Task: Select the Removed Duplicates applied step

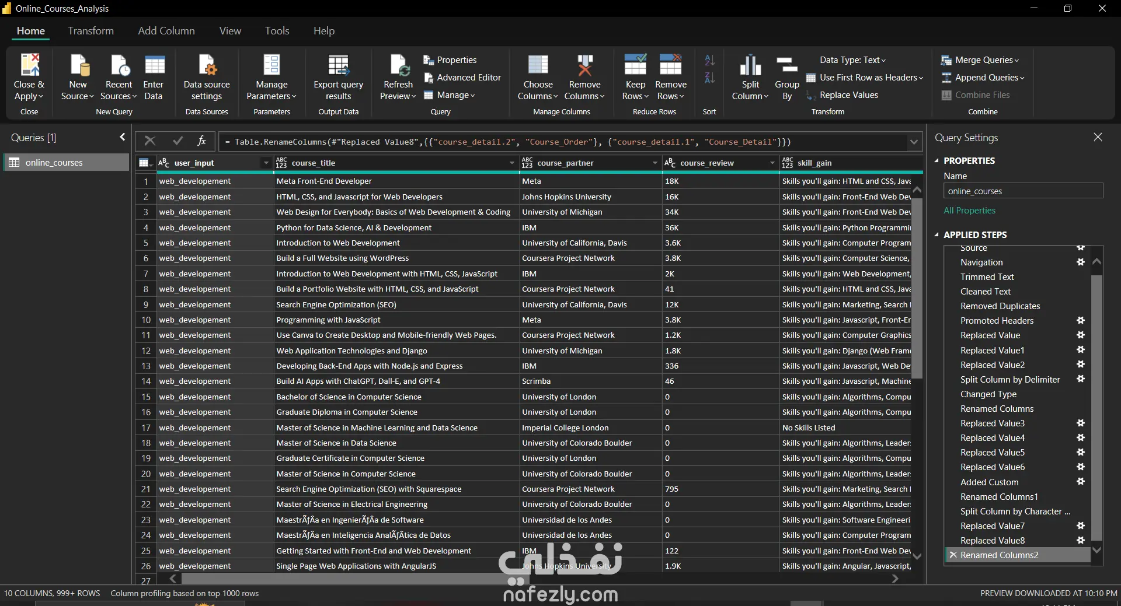Action: [x=1000, y=306]
